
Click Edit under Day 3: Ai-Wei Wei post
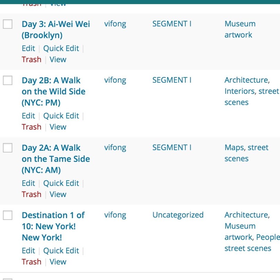tap(28, 48)
